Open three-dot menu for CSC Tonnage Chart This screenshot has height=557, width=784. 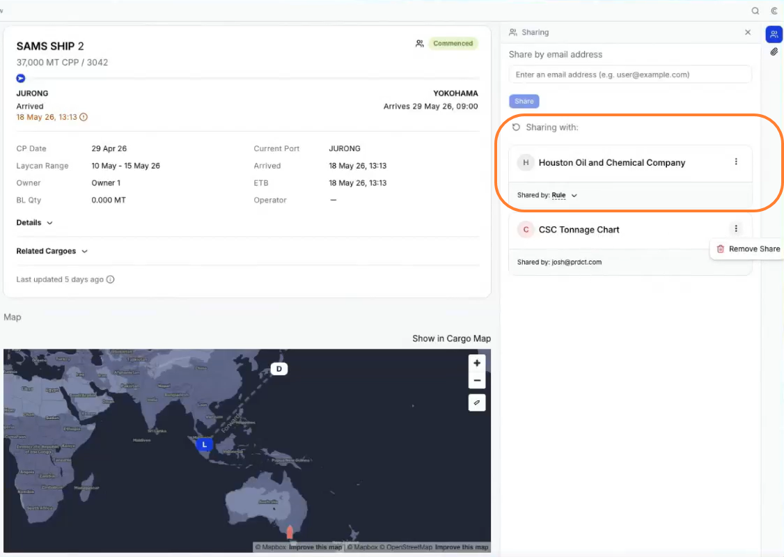coord(735,228)
